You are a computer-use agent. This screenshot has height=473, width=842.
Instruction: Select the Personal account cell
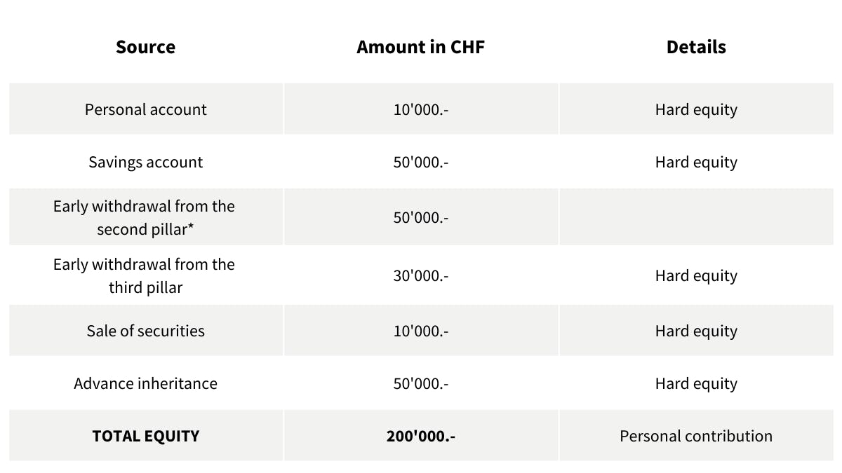[146, 109]
